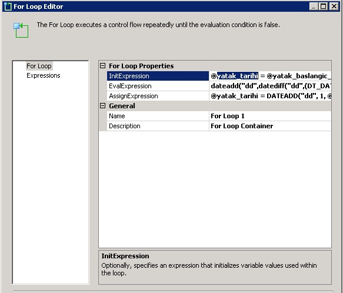Image resolution: width=343 pixels, height=293 pixels.
Task: Close the For Loop Editor window
Action: click(x=334, y=6)
